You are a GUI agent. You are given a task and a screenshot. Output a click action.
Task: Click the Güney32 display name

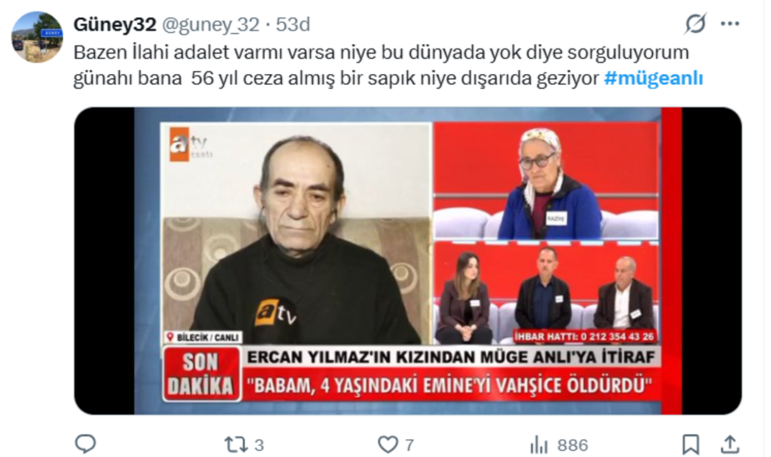coord(114,24)
